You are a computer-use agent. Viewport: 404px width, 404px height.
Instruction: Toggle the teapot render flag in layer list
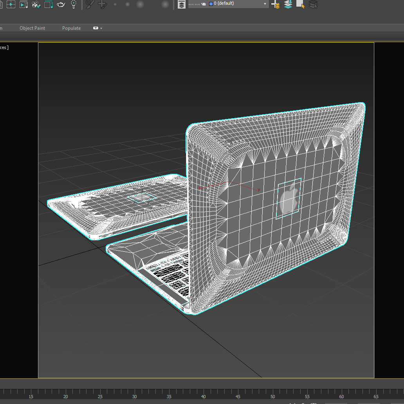(203, 4)
